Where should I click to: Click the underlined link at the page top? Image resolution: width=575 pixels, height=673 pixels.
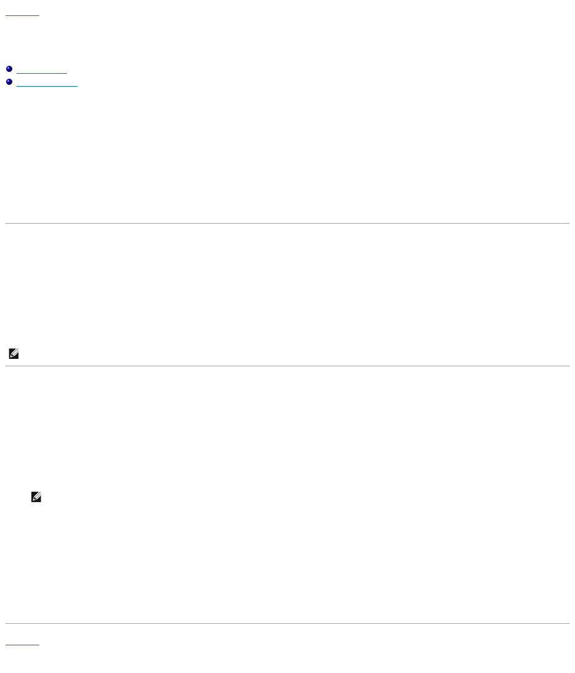pos(22,13)
